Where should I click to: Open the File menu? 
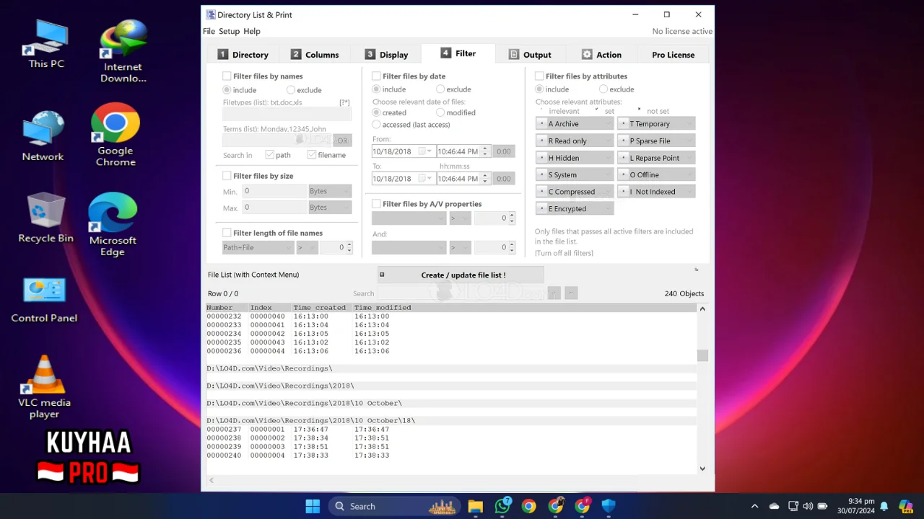(209, 31)
